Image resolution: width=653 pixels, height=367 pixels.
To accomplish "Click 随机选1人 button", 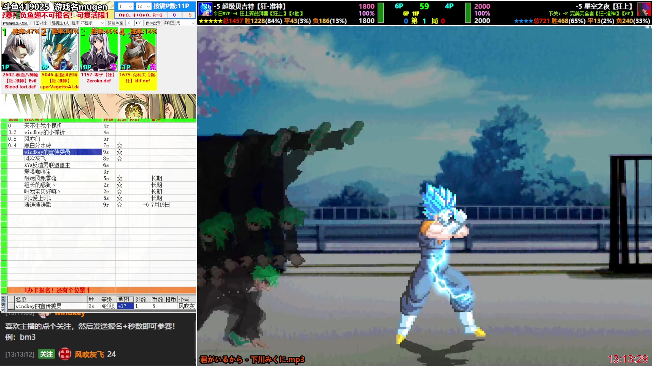I will (60, 23).
